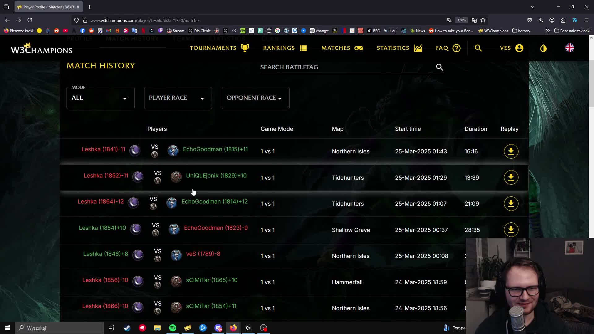Viewport: 594px width, 334px height.
Task: Open Leshka (1854)+10 player link
Action: [x=102, y=228]
